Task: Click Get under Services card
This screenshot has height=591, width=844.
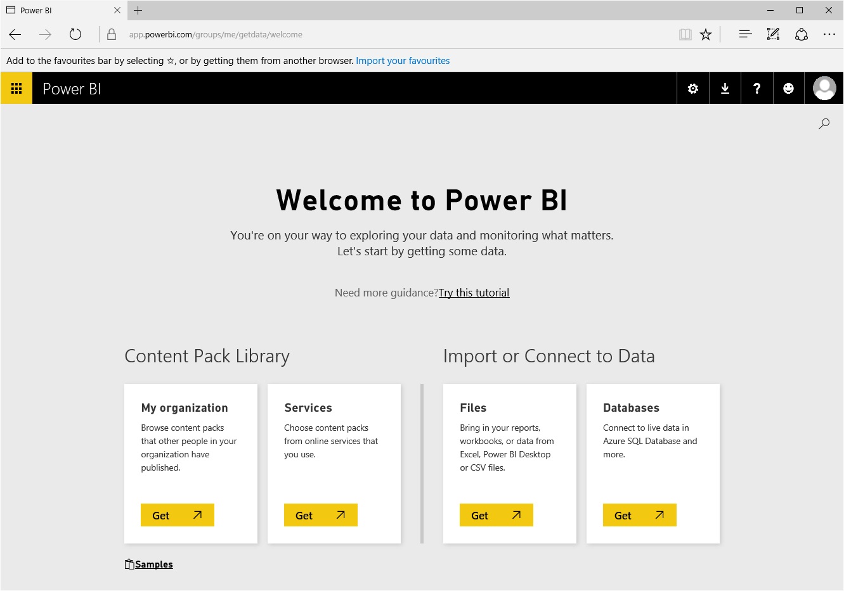Action: tap(321, 515)
